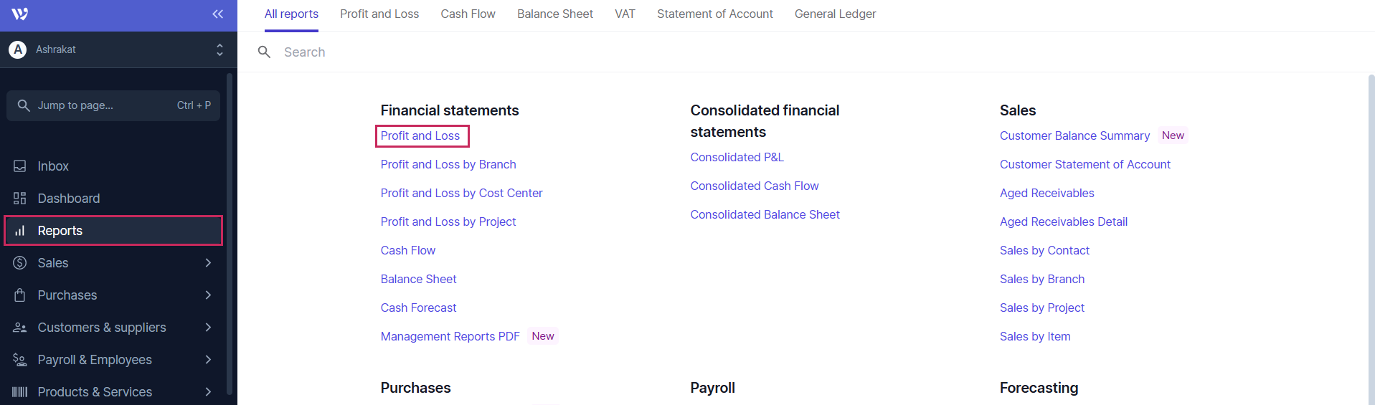Click the Sales dollar icon
The height and width of the screenshot is (405, 1375).
point(20,263)
